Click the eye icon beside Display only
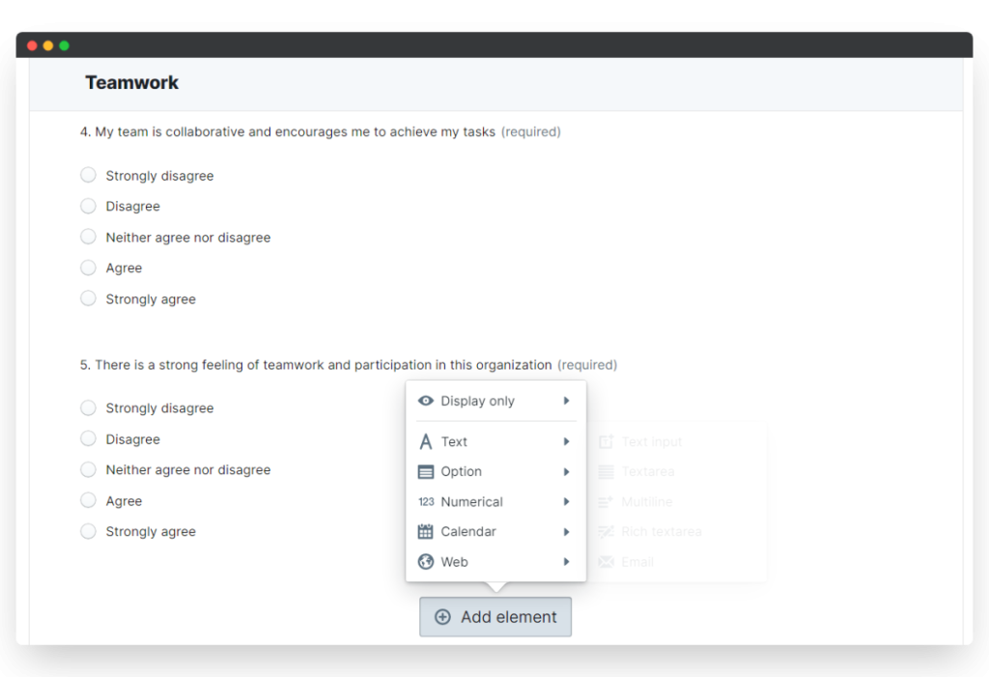Image resolution: width=989 pixels, height=677 pixels. (x=426, y=401)
